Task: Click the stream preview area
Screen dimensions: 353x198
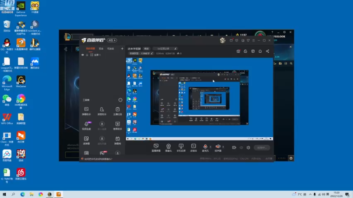Action: tap(199, 99)
